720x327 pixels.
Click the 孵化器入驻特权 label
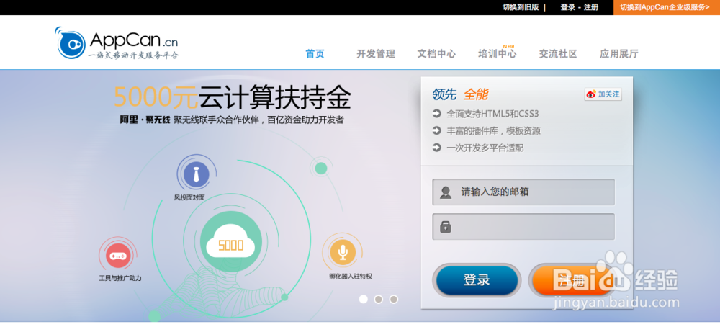(351, 277)
